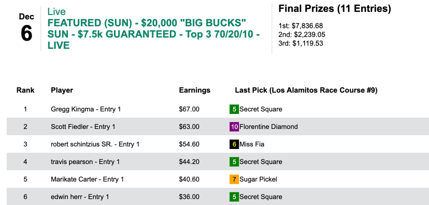Select Marikate Carter - Entry 1

87,180
